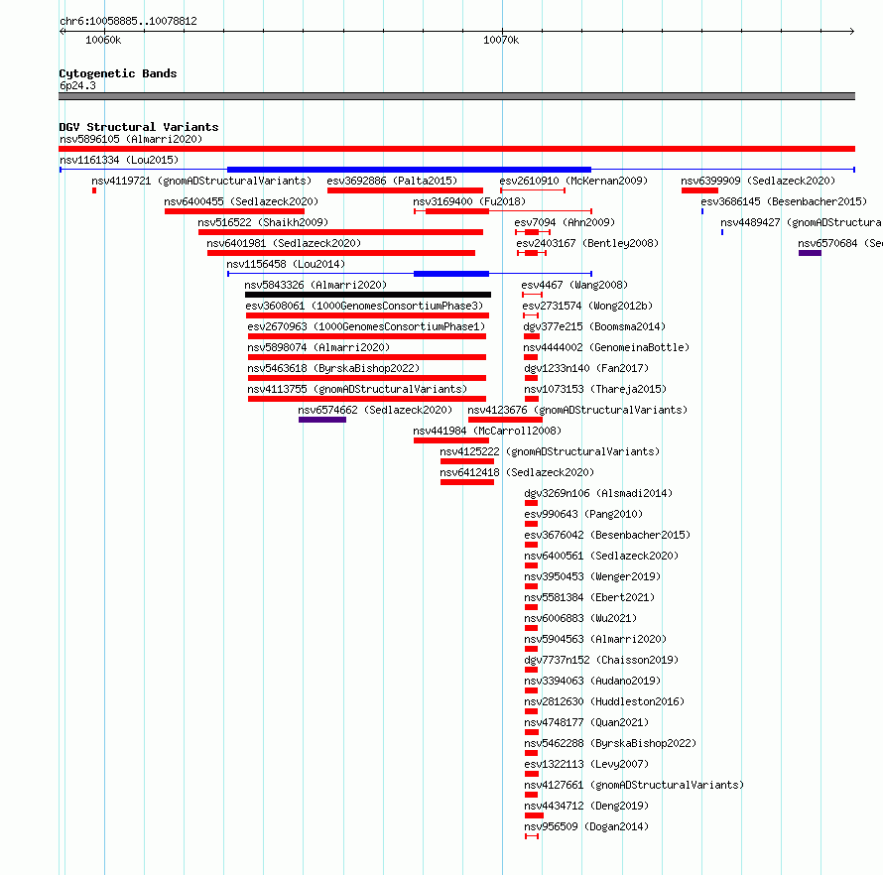Select the 6p24.3 cytogenetic band bar
This screenshot has height=875, width=883.
click(x=456, y=96)
